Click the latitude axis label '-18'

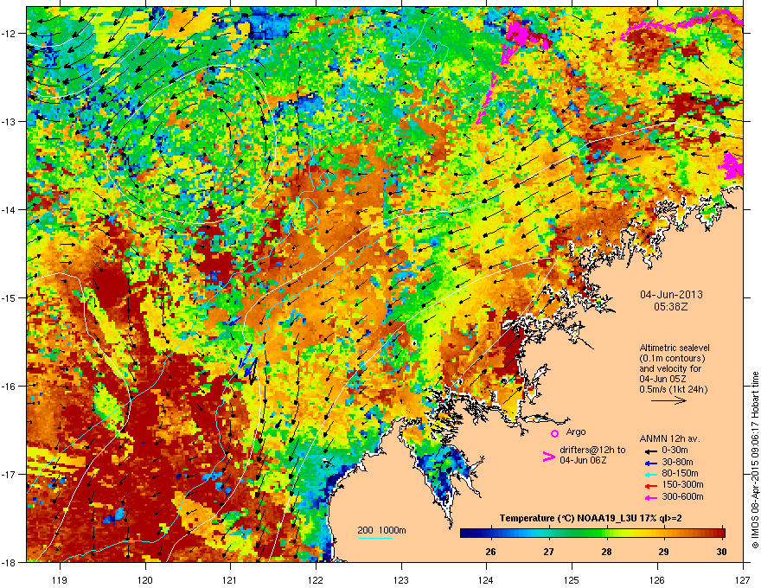pyautogui.click(x=9, y=562)
